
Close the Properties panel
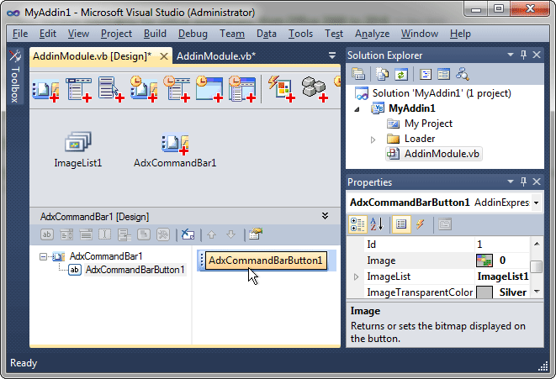click(x=537, y=182)
